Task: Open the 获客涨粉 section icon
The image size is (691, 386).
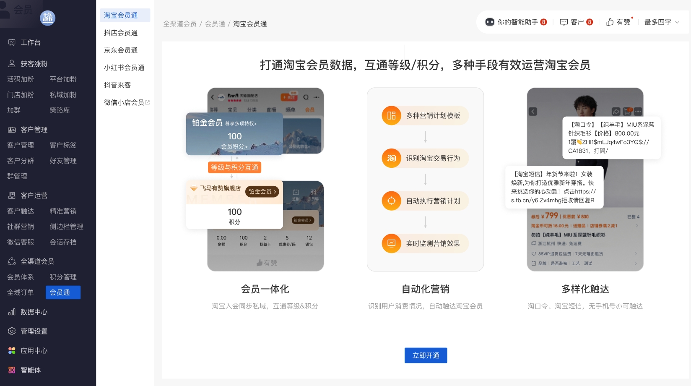Action: [x=12, y=64]
